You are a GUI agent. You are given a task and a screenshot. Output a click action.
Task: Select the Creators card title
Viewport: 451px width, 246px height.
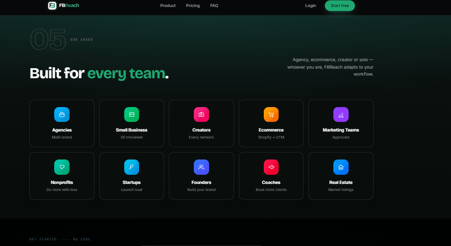pos(201,130)
